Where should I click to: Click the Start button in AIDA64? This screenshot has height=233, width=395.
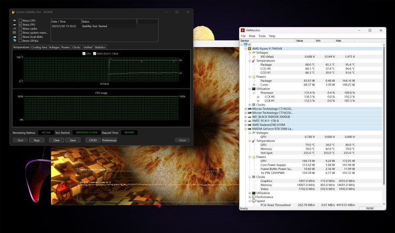[20, 140]
